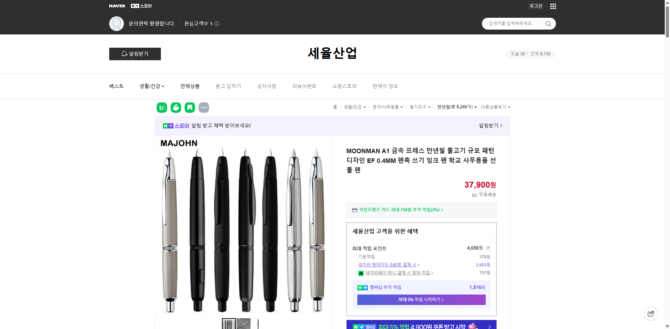This screenshot has height=329, width=670.
Task: Open the 네이버 현대카드 Ed2로 결제 시 link
Action: (x=387, y=265)
